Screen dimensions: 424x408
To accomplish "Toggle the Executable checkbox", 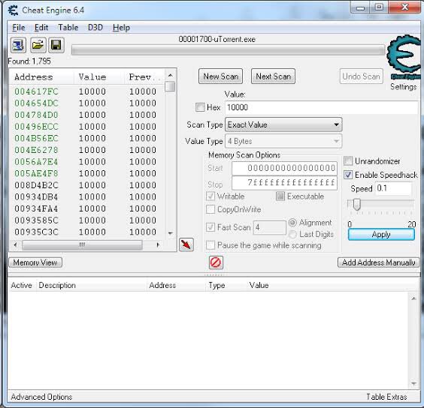I will coord(280,196).
